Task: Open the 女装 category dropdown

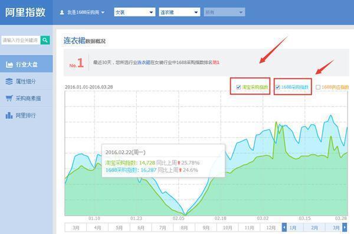Action: pos(135,12)
